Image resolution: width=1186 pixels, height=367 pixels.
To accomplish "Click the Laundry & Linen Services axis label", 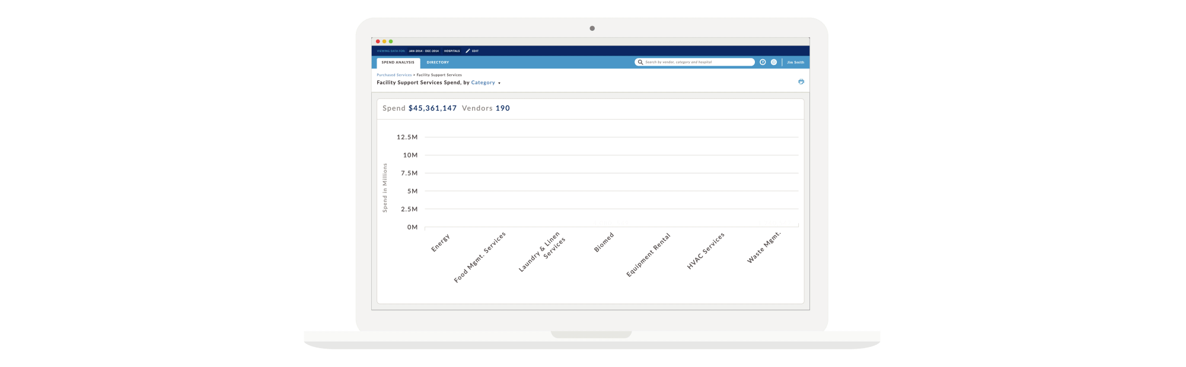I will (542, 252).
